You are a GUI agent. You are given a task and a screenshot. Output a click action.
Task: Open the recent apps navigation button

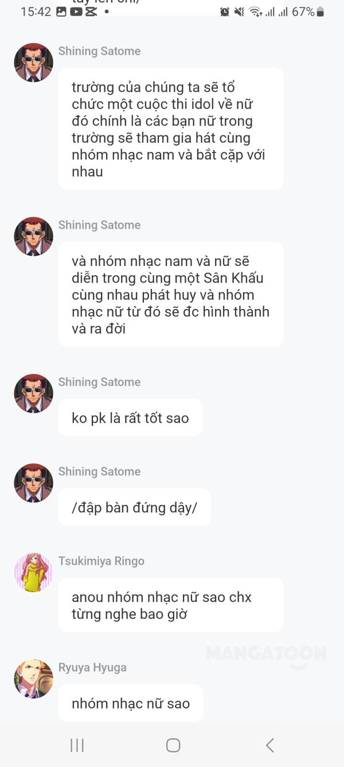coord(77,745)
